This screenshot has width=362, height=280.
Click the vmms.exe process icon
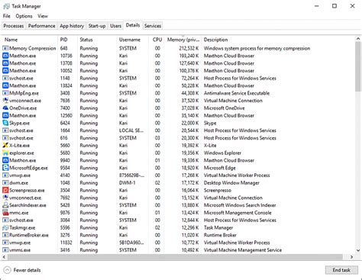(5, 250)
